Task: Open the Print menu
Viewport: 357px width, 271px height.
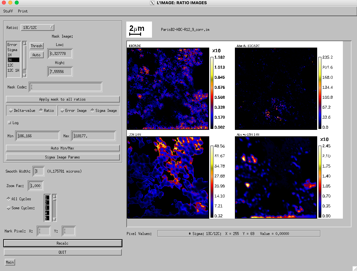Action: coord(23,11)
